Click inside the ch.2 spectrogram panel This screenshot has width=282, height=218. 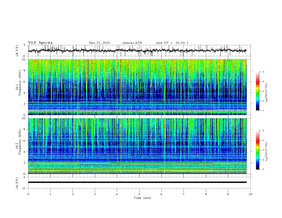point(137,146)
